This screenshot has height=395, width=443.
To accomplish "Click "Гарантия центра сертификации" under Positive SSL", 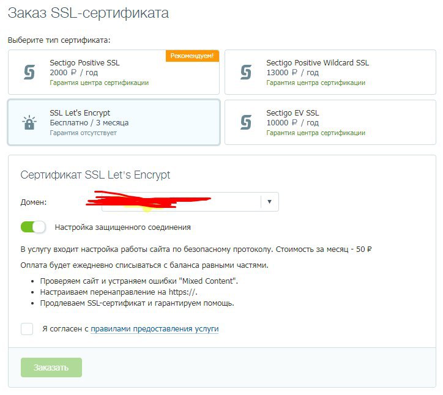I will click(99, 83).
